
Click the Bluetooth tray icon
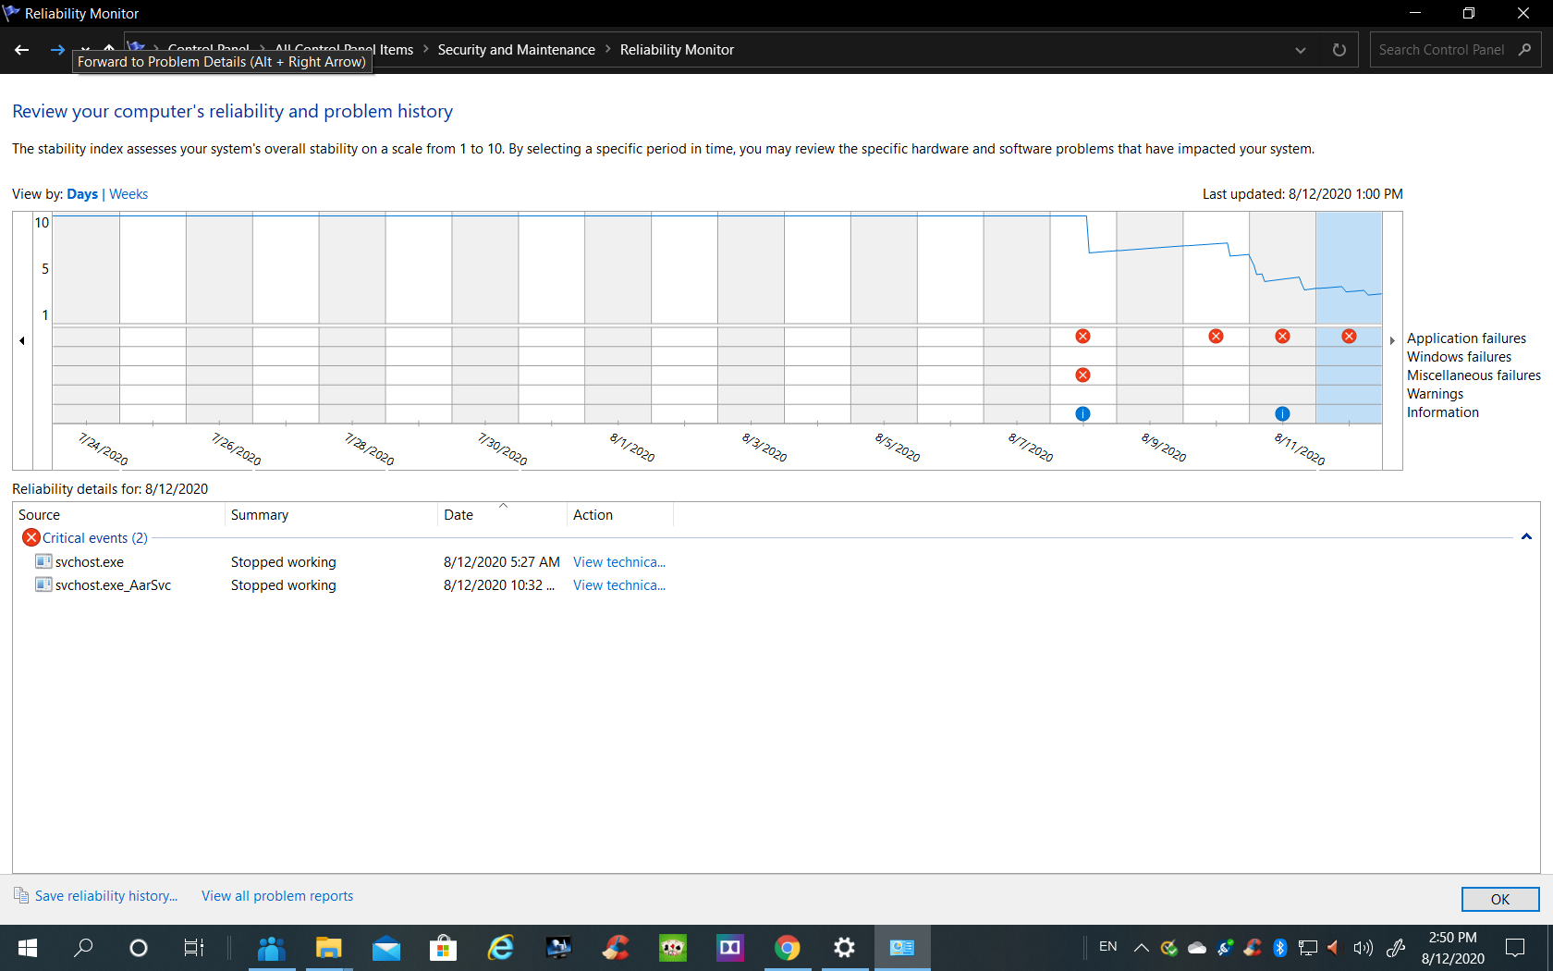tap(1280, 948)
